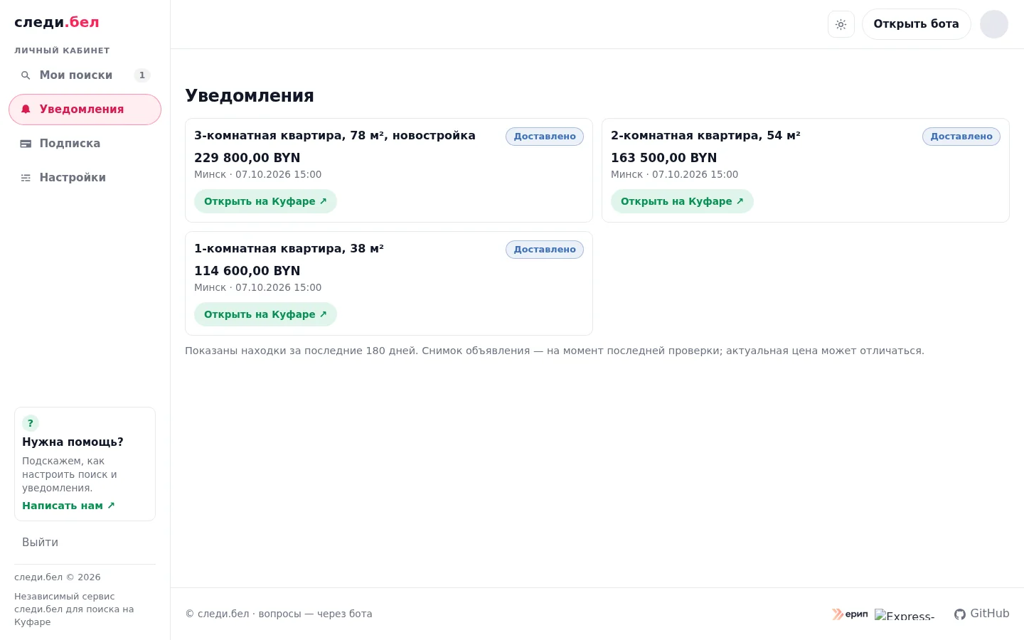This screenshot has width=1024, height=640.
Task: Open Настройки from the sidebar
Action: [x=85, y=178]
